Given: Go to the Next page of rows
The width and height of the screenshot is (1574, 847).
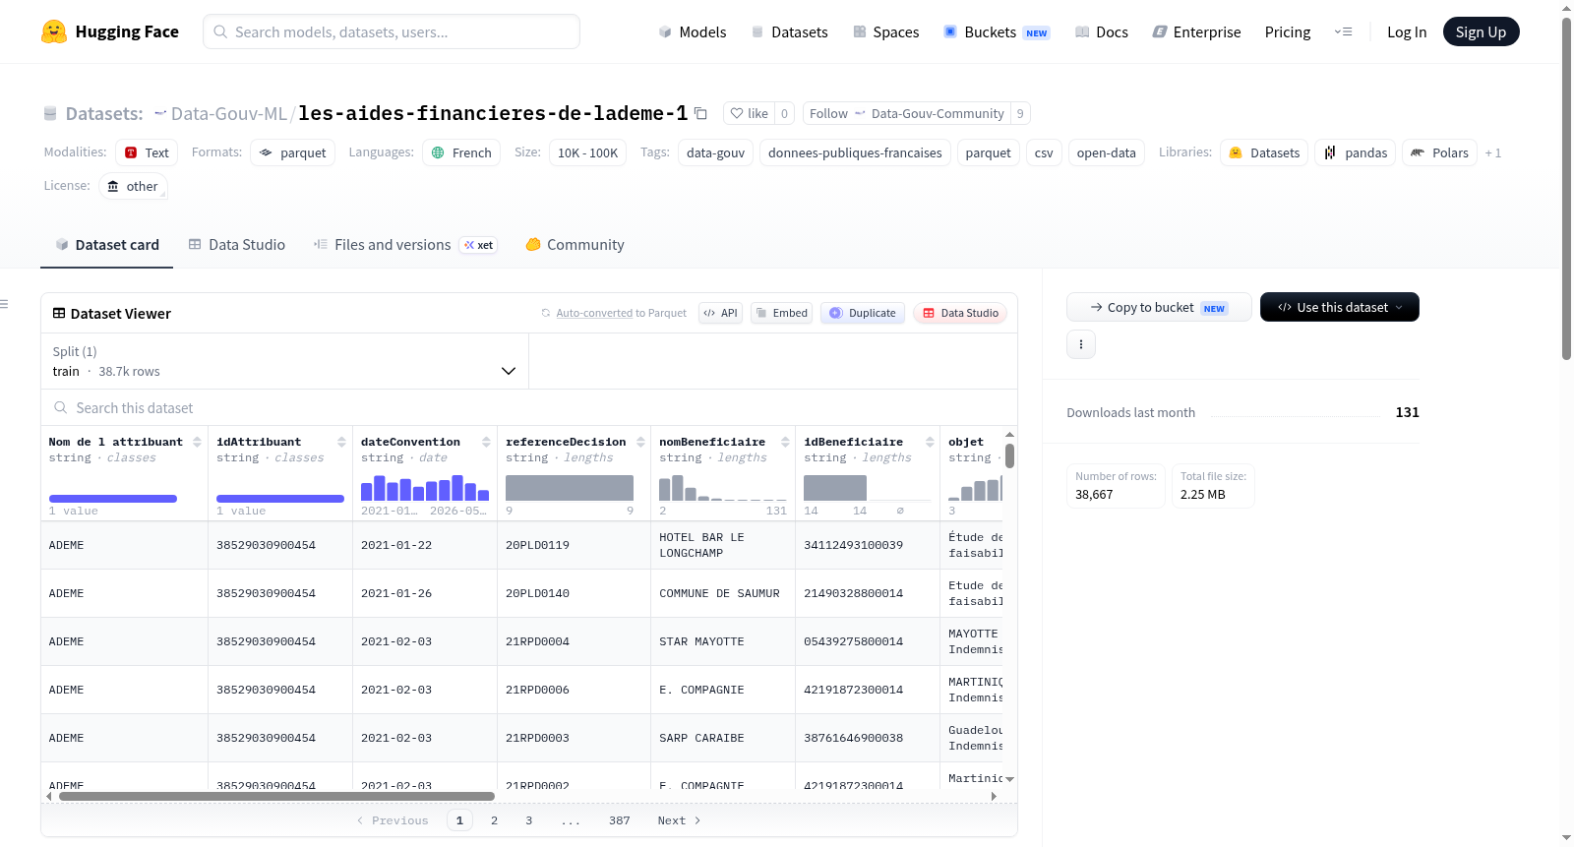Looking at the screenshot, I should (680, 820).
